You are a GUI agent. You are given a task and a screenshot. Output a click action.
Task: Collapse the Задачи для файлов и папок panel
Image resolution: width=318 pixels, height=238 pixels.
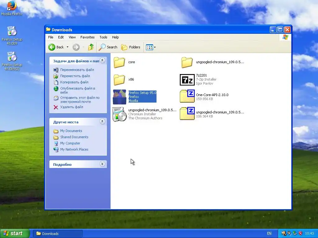pyautogui.click(x=102, y=60)
